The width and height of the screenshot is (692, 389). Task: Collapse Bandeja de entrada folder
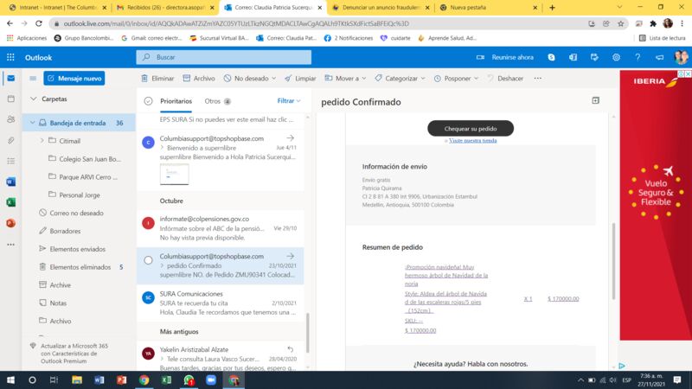tap(32, 123)
